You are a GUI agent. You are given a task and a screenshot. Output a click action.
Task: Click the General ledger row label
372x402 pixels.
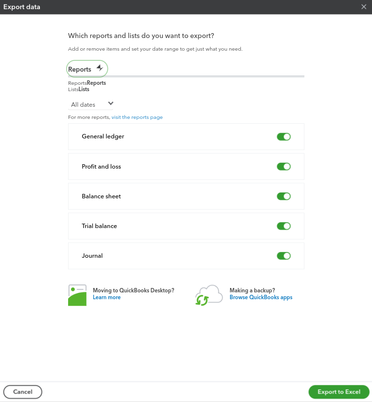103,136
